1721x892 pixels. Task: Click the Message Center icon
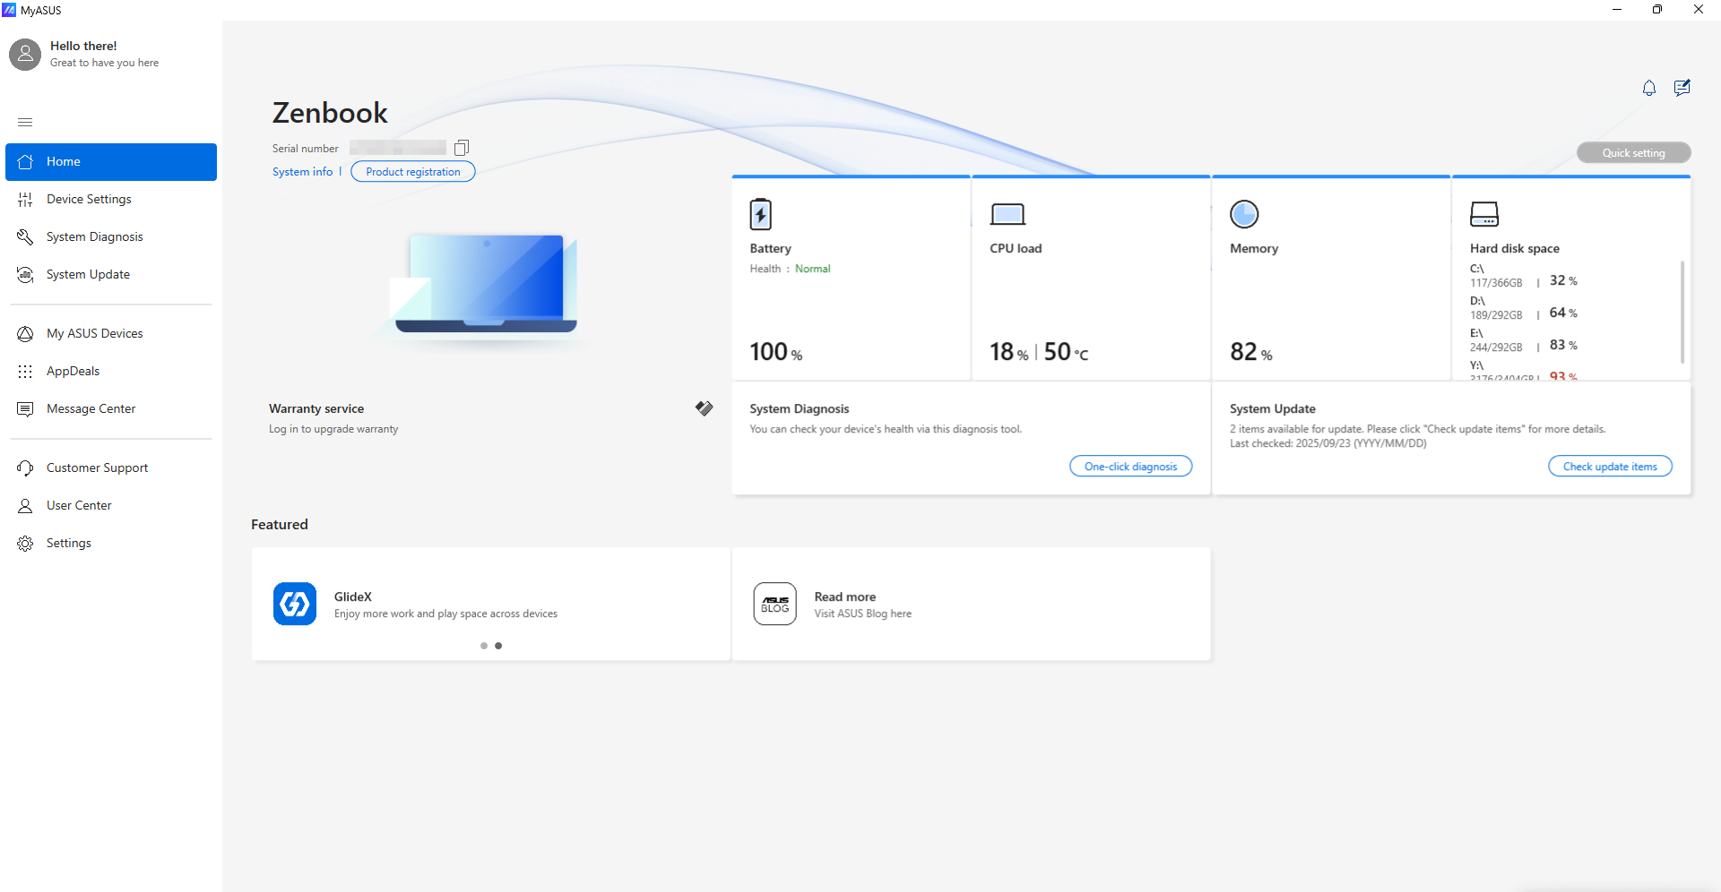pyautogui.click(x=25, y=408)
